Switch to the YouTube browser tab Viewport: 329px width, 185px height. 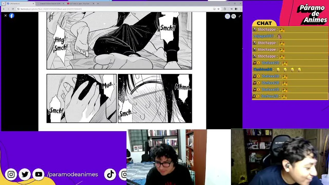pyautogui.click(x=80, y=4)
